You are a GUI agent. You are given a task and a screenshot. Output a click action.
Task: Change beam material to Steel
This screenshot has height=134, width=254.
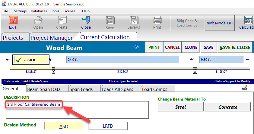[x=180, y=107]
